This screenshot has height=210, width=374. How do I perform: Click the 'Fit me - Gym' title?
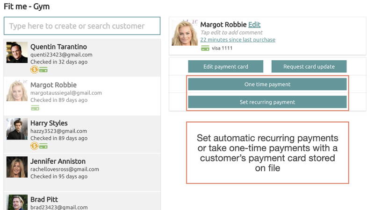point(27,7)
